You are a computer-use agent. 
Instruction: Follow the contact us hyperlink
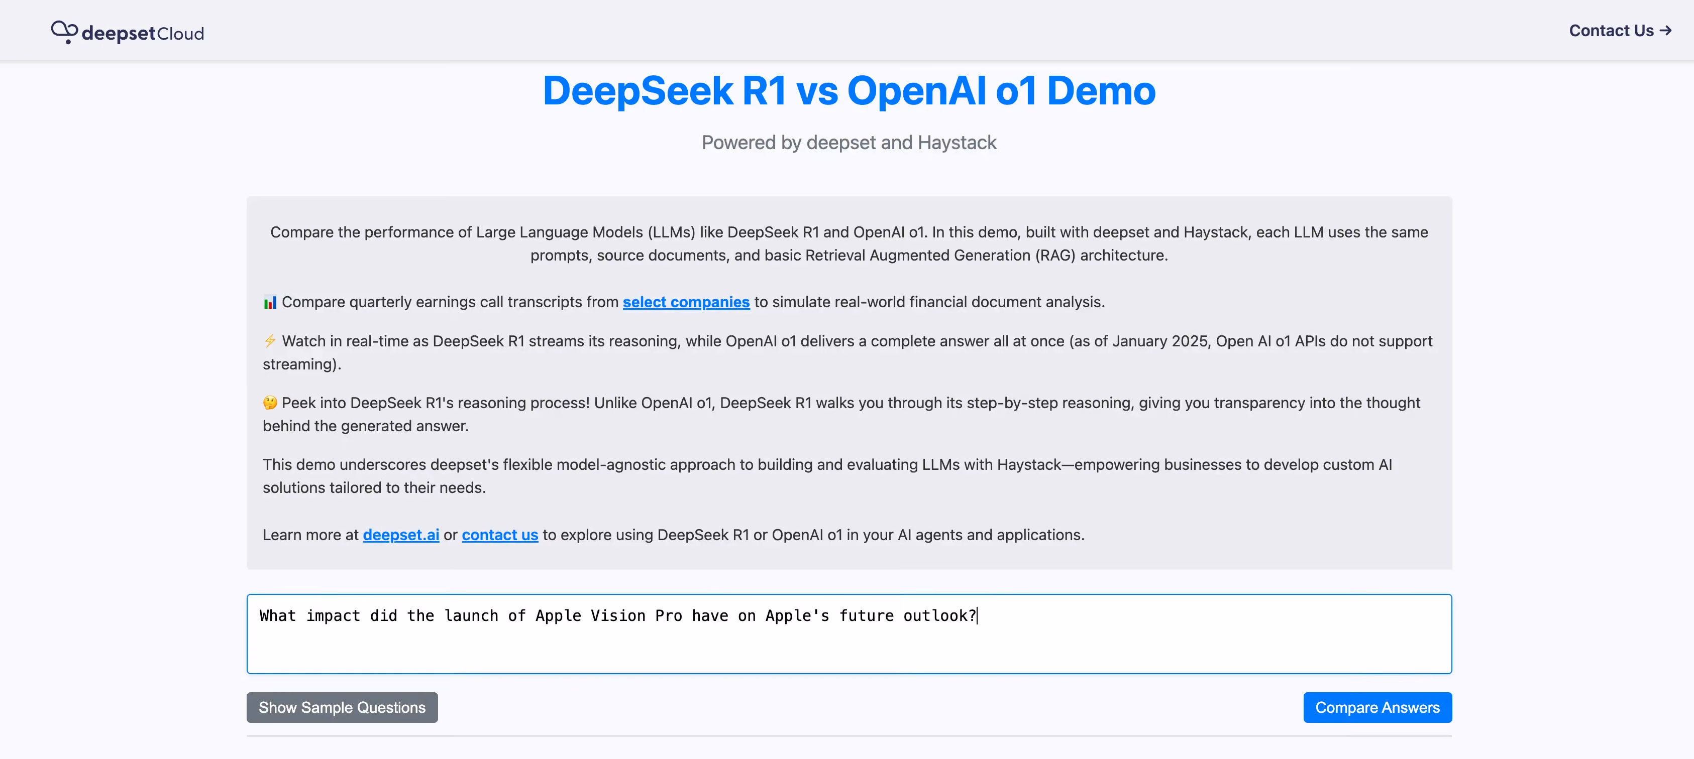[x=500, y=535]
